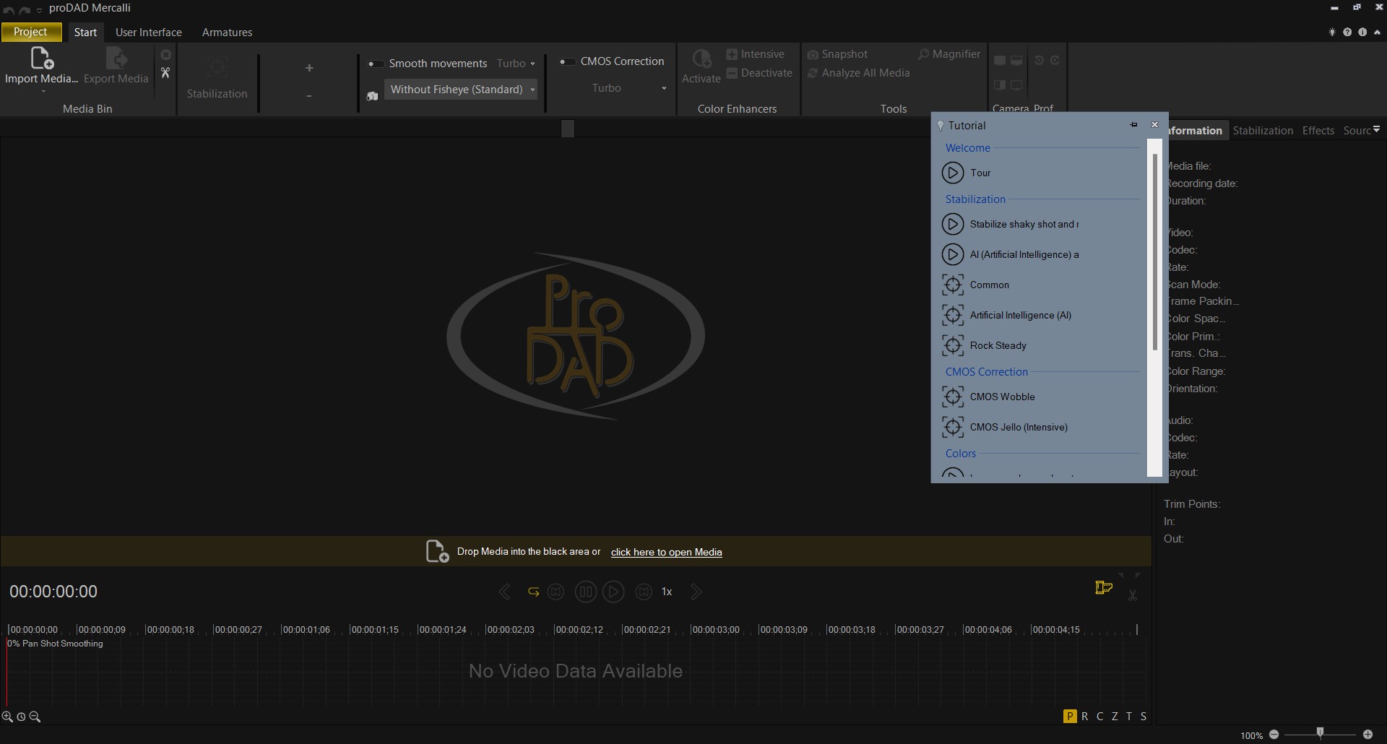Image resolution: width=1387 pixels, height=744 pixels.
Task: Click the pause button in transport controls
Action: (x=585, y=592)
